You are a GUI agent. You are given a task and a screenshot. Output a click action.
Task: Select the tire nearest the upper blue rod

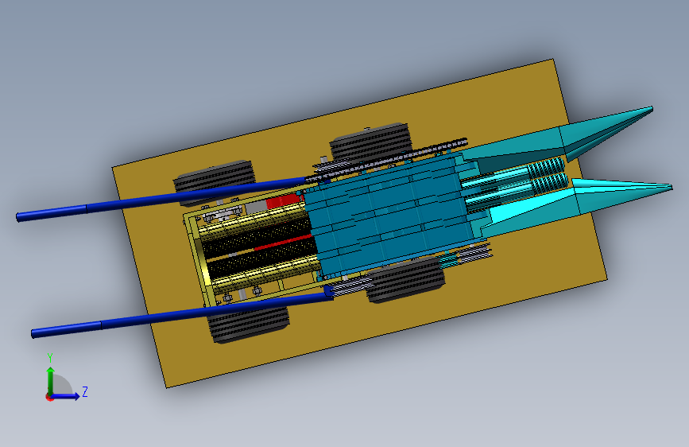coord(215,179)
